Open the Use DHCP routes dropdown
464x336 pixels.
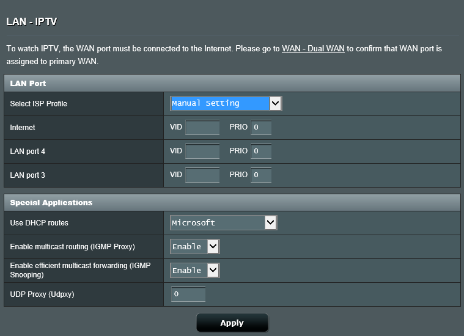coord(223,223)
